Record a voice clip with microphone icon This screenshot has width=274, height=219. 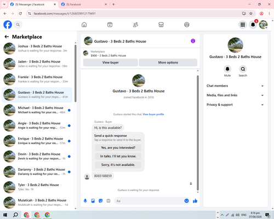pos(85,201)
